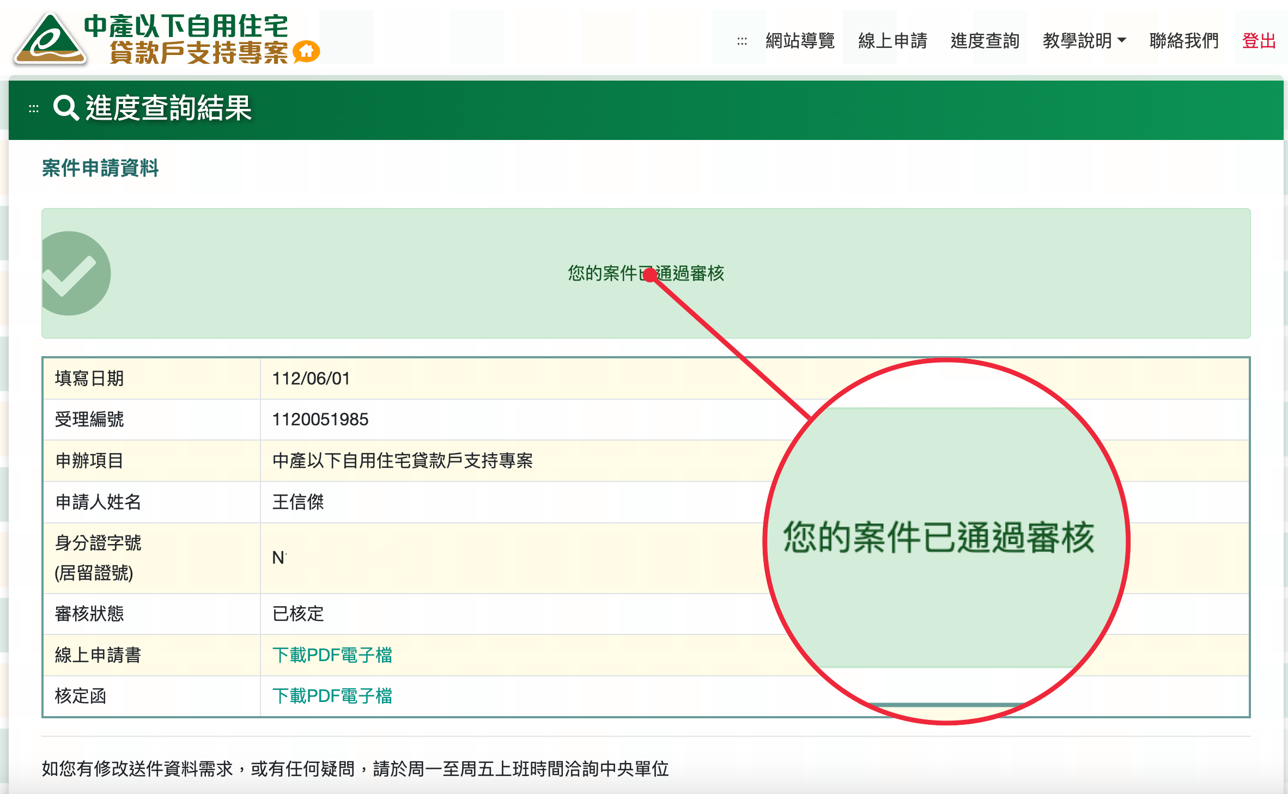The height and width of the screenshot is (794, 1288).
Task: Open 聯絡我們 contact page
Action: [x=1184, y=41]
